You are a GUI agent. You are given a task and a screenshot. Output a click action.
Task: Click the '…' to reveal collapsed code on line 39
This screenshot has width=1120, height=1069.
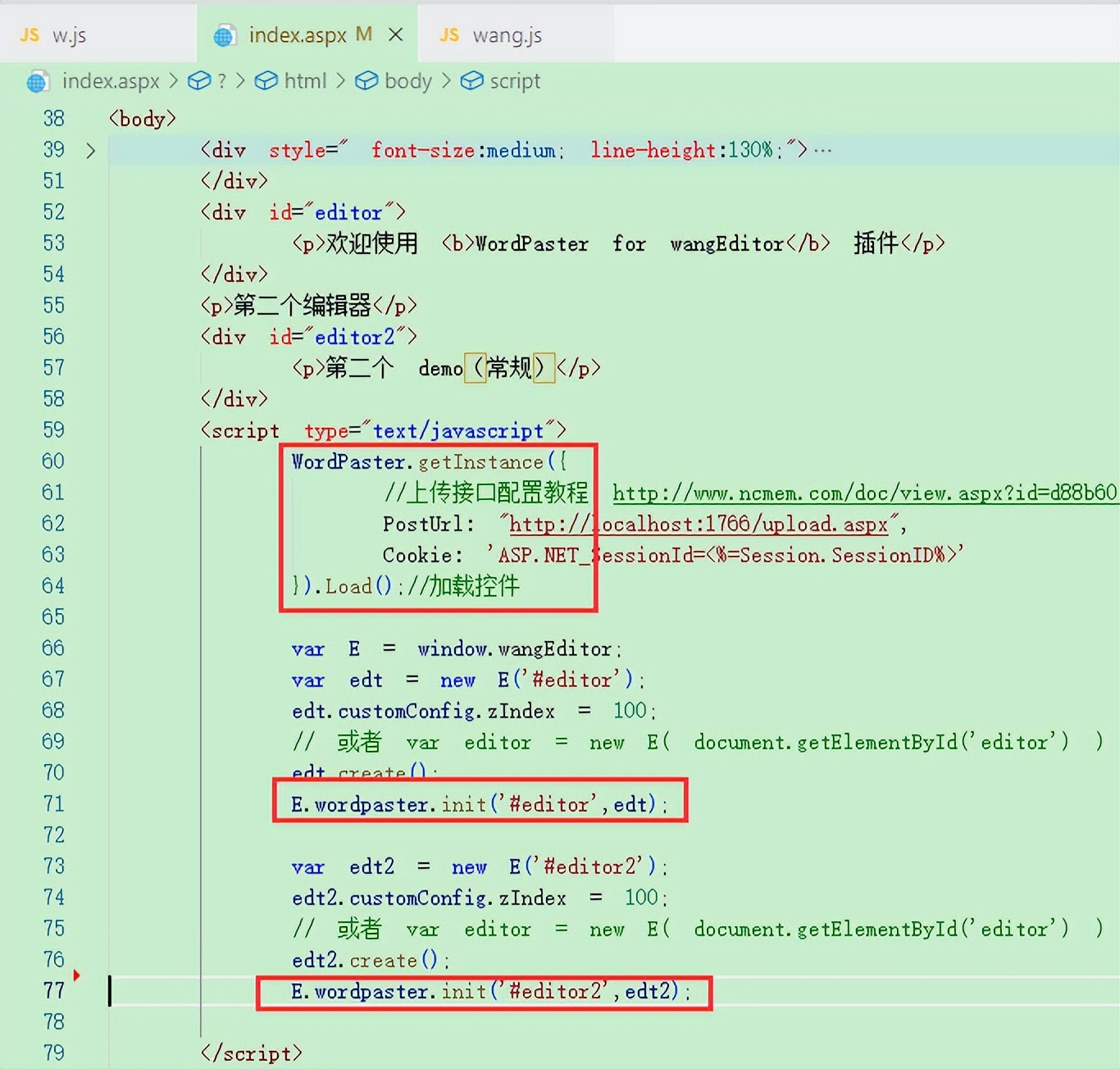click(822, 149)
